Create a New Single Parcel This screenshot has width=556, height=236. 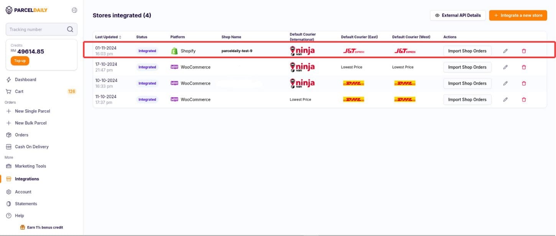[x=32, y=111]
